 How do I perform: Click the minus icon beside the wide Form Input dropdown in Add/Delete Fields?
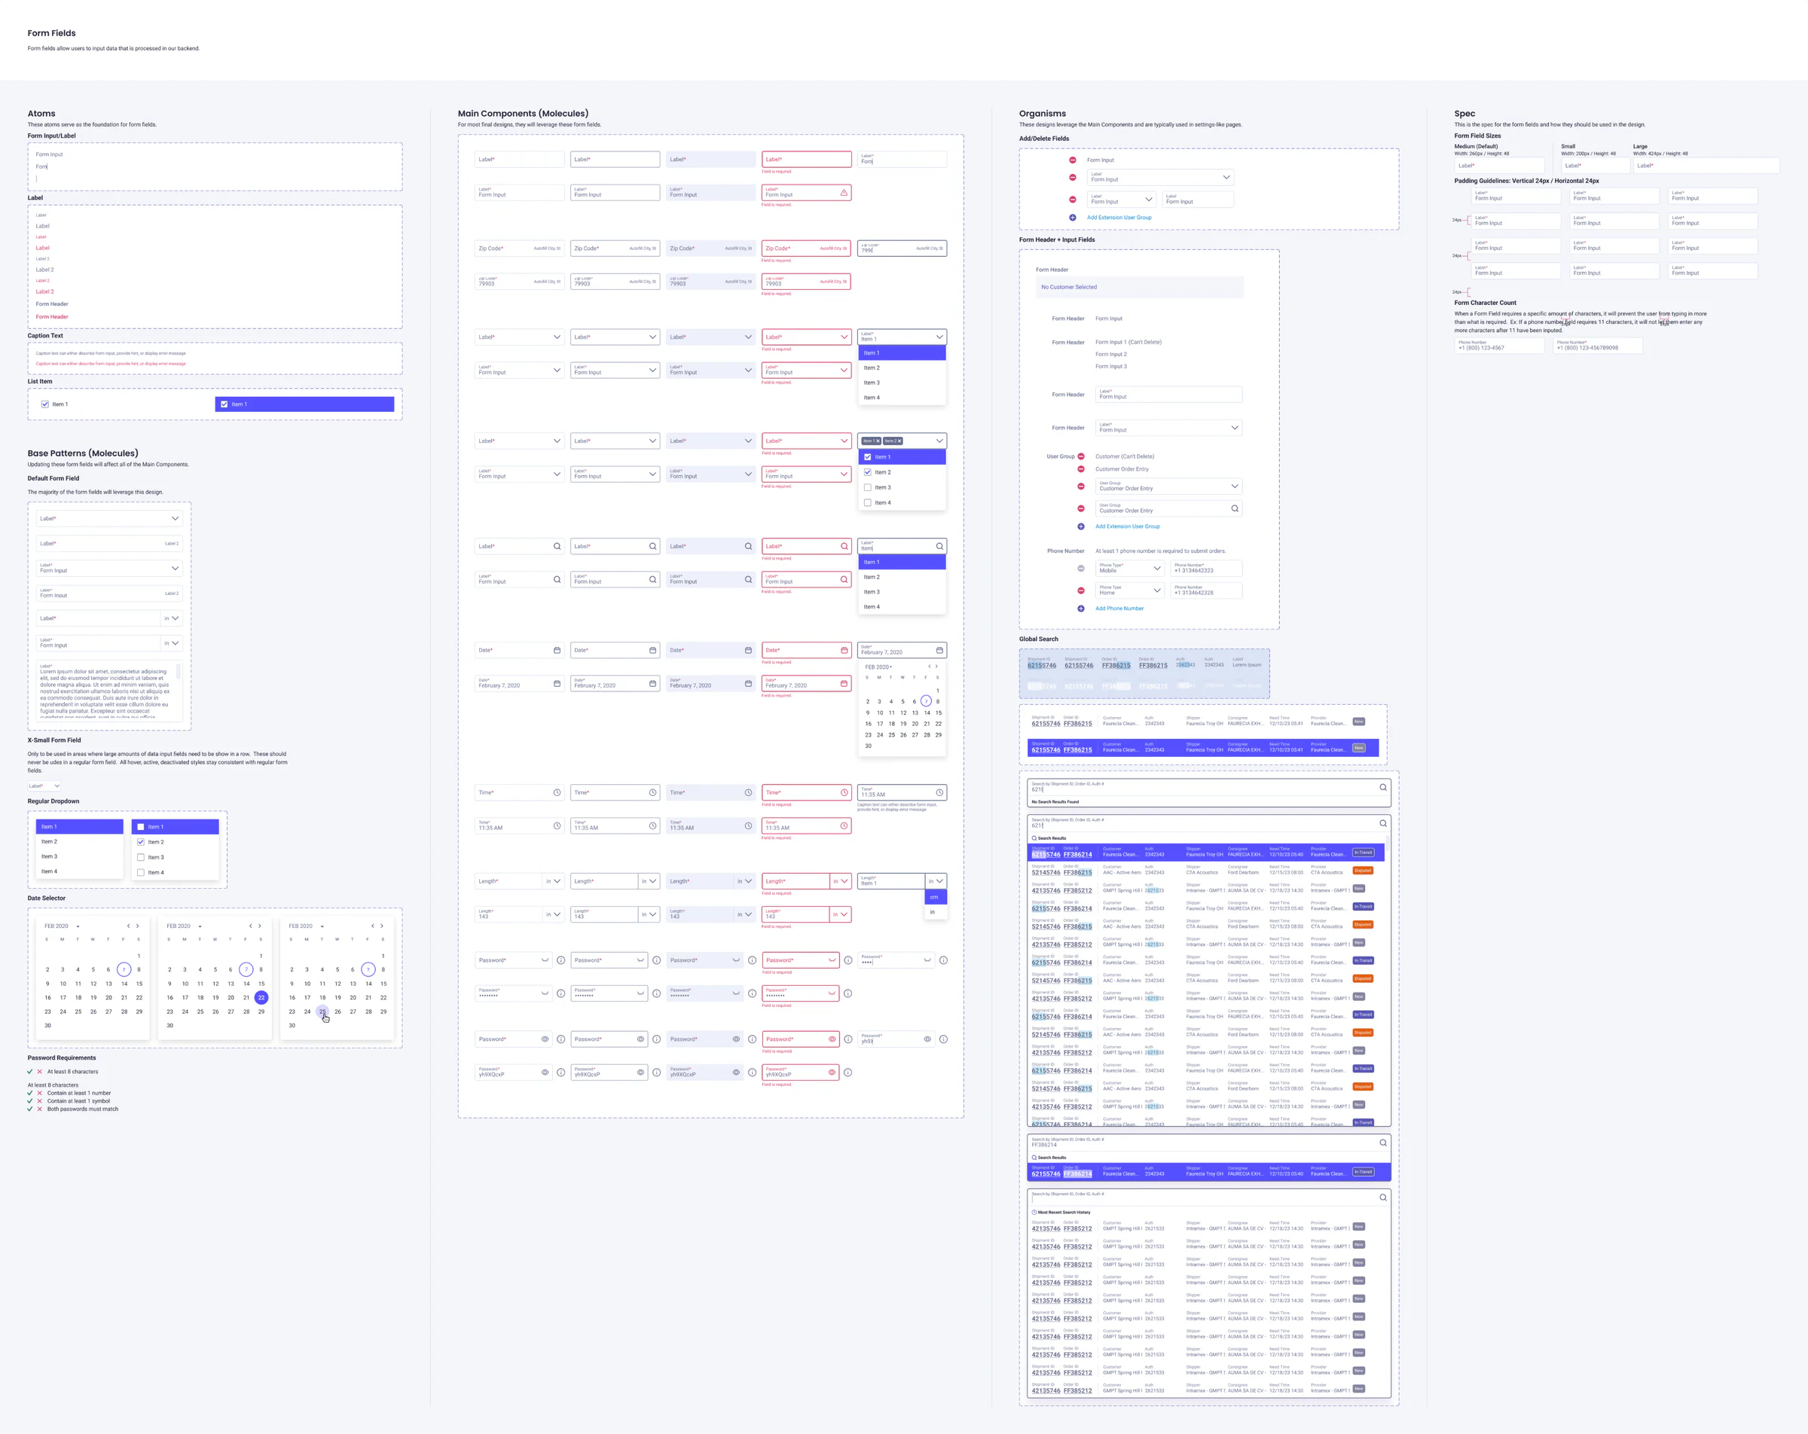click(1073, 177)
